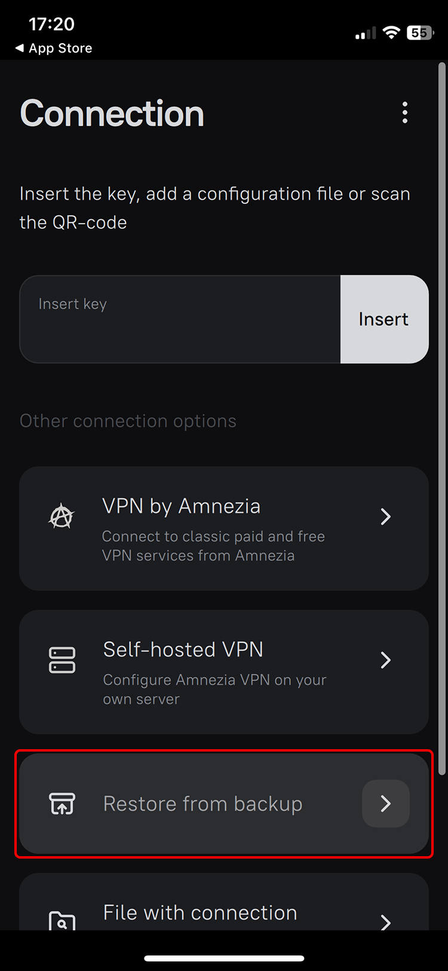Viewport: 448px width, 971px height.
Task: Choose the Restore from backup label
Action: (x=202, y=804)
